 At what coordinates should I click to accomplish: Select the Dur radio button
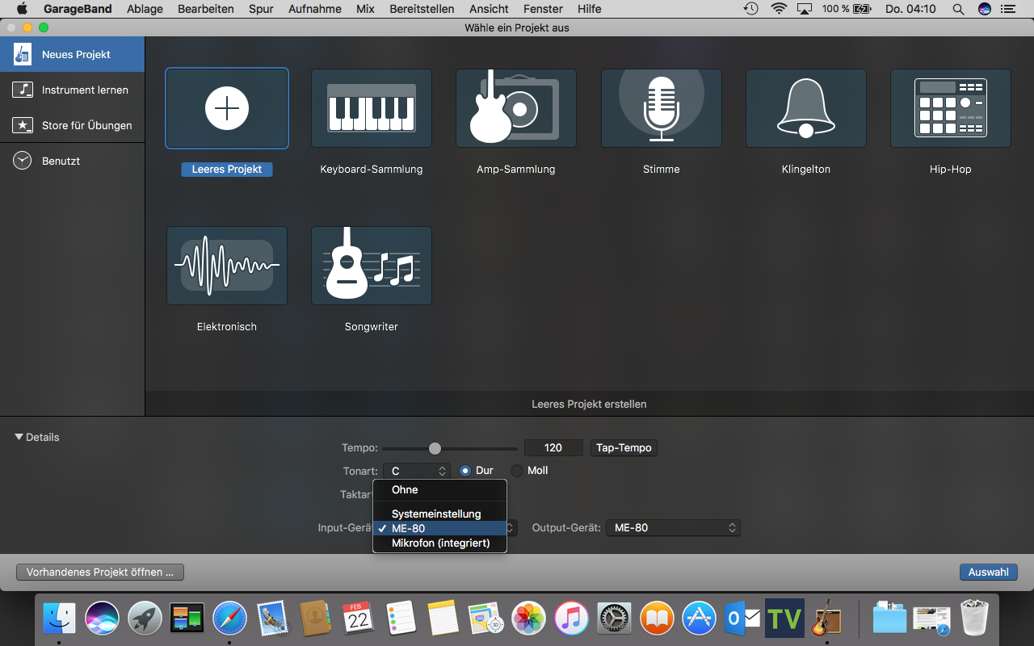(465, 471)
